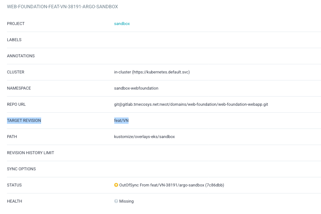The image size is (321, 214).
Task: Click the HEALTH row label
Action: 15,201
